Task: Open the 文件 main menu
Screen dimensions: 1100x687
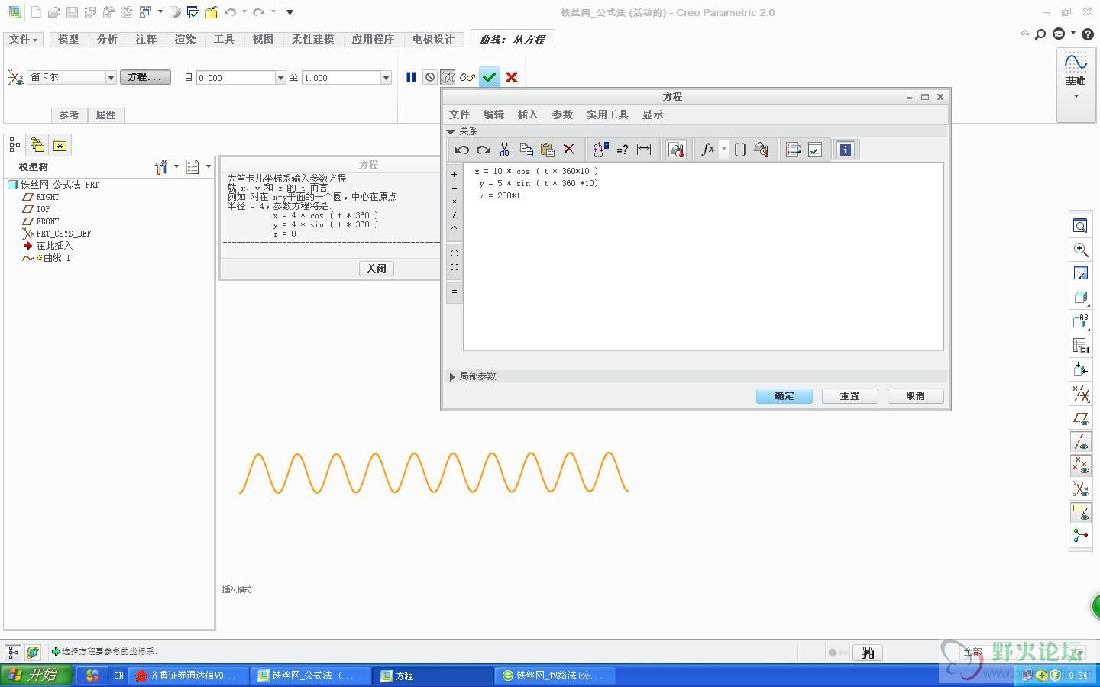Action: click(x=24, y=39)
